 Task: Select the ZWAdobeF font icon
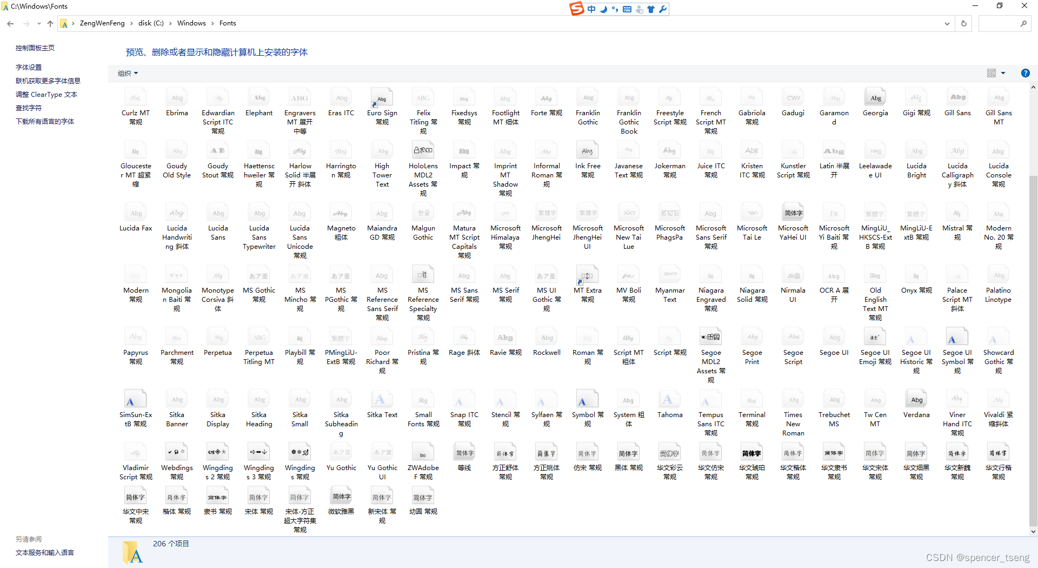click(423, 452)
